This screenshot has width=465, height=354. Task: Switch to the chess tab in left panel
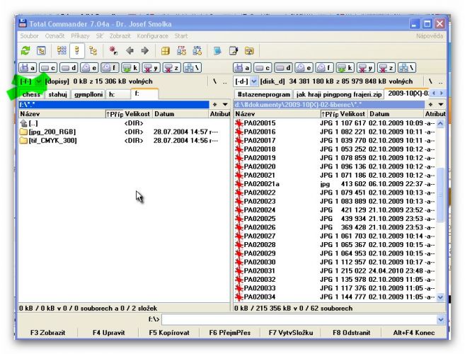[31, 94]
